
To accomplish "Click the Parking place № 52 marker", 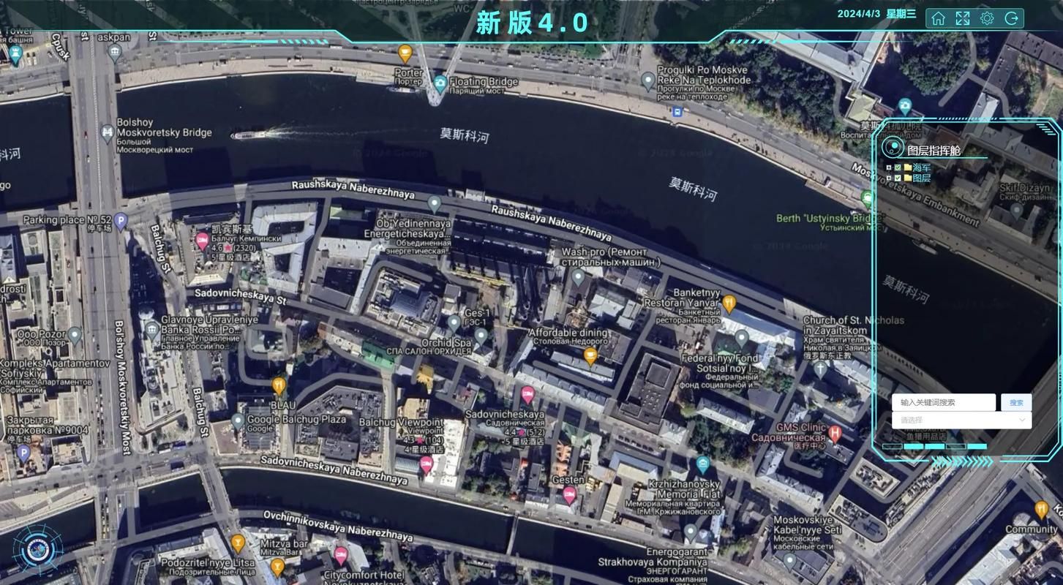I will coord(121,220).
